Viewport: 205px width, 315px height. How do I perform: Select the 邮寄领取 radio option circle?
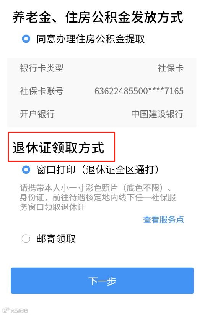pos(26,239)
